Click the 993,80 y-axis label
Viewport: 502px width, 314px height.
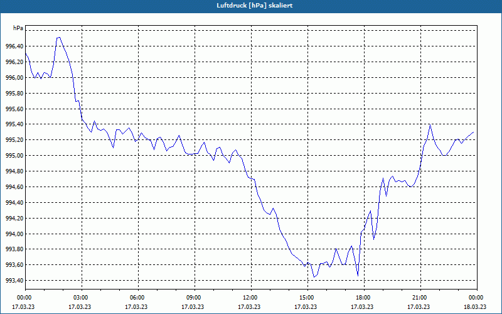(x=14, y=249)
